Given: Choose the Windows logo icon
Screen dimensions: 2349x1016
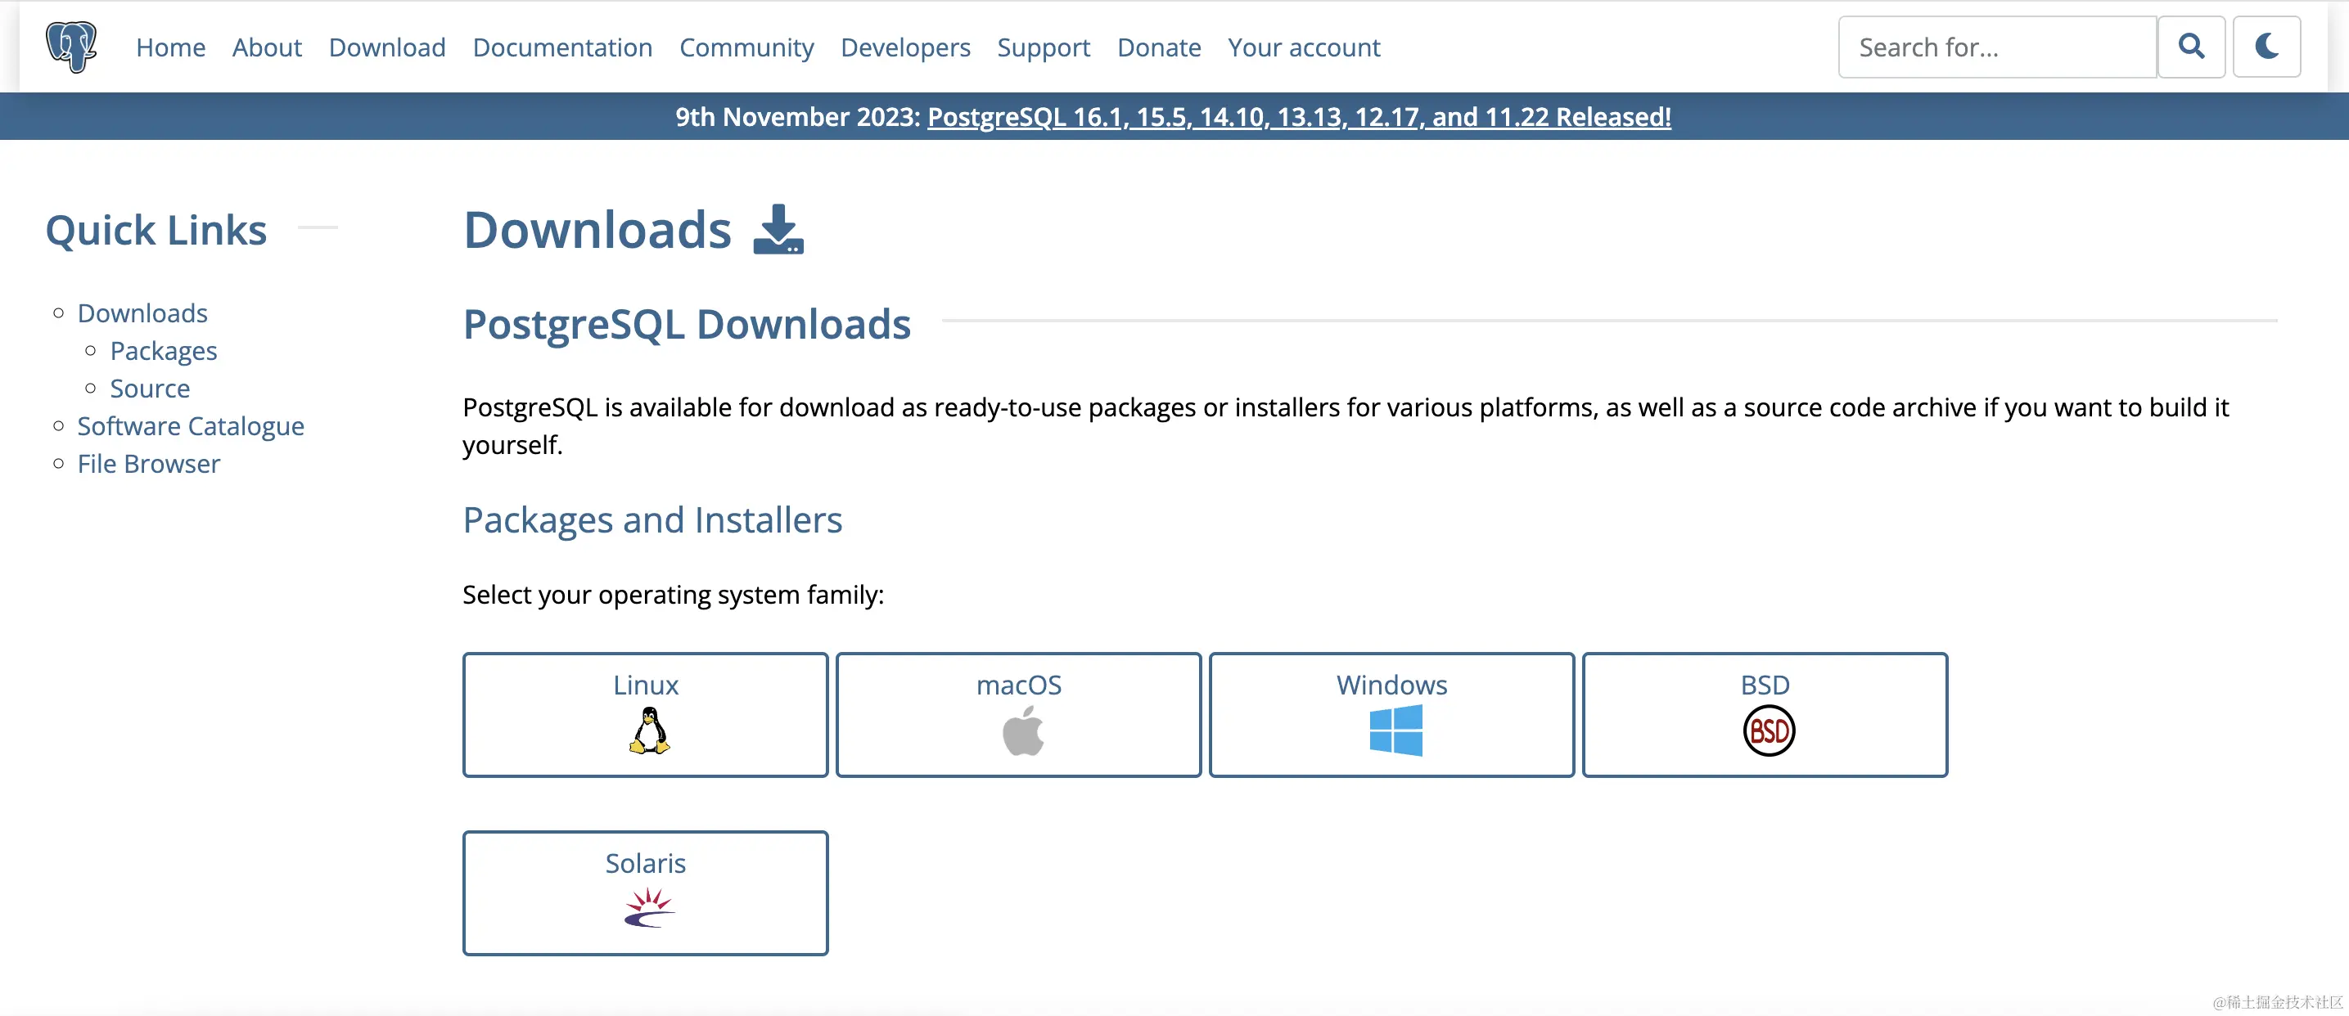Looking at the screenshot, I should (x=1395, y=731).
